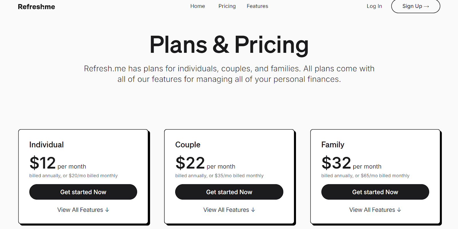Expand View All Features for Couple
The width and height of the screenshot is (458, 229).
point(229,210)
